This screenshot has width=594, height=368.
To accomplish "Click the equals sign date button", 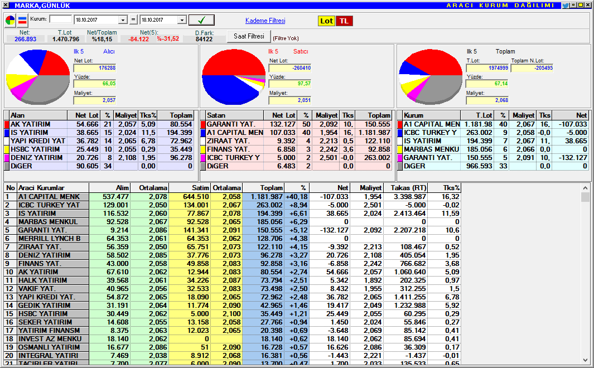I will tap(133, 20).
